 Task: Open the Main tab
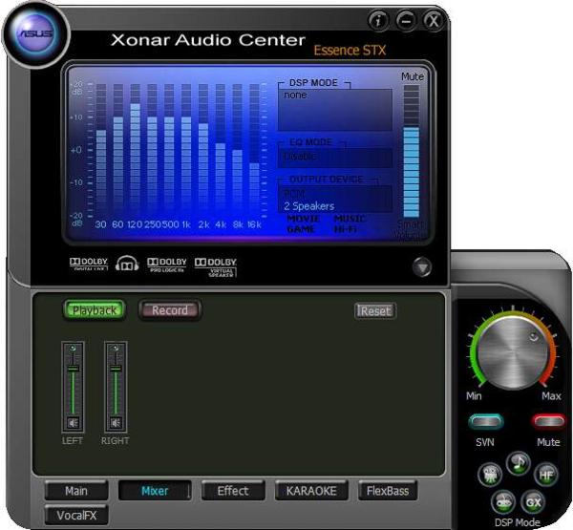76,491
